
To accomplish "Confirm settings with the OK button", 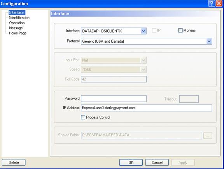I will click(131, 162).
